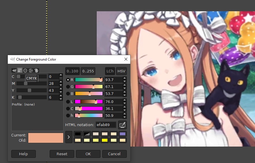Screen dimensions: 255x163
Task: Select the CMYK color selector tab icon
Action: point(20,70)
